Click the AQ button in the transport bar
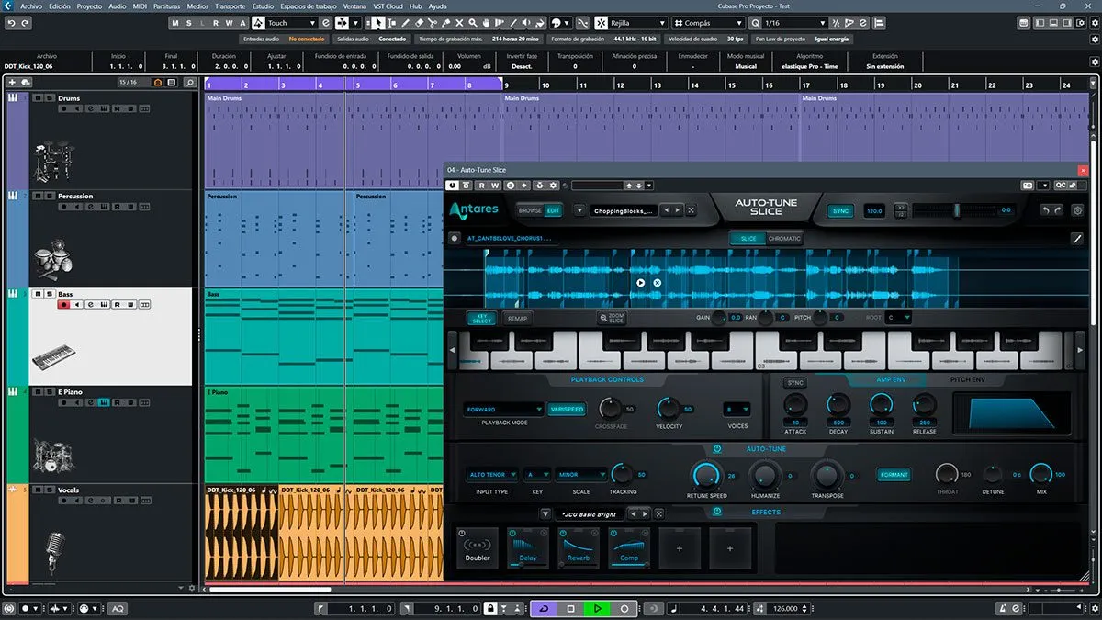This screenshot has height=620, width=1102. pos(118,608)
